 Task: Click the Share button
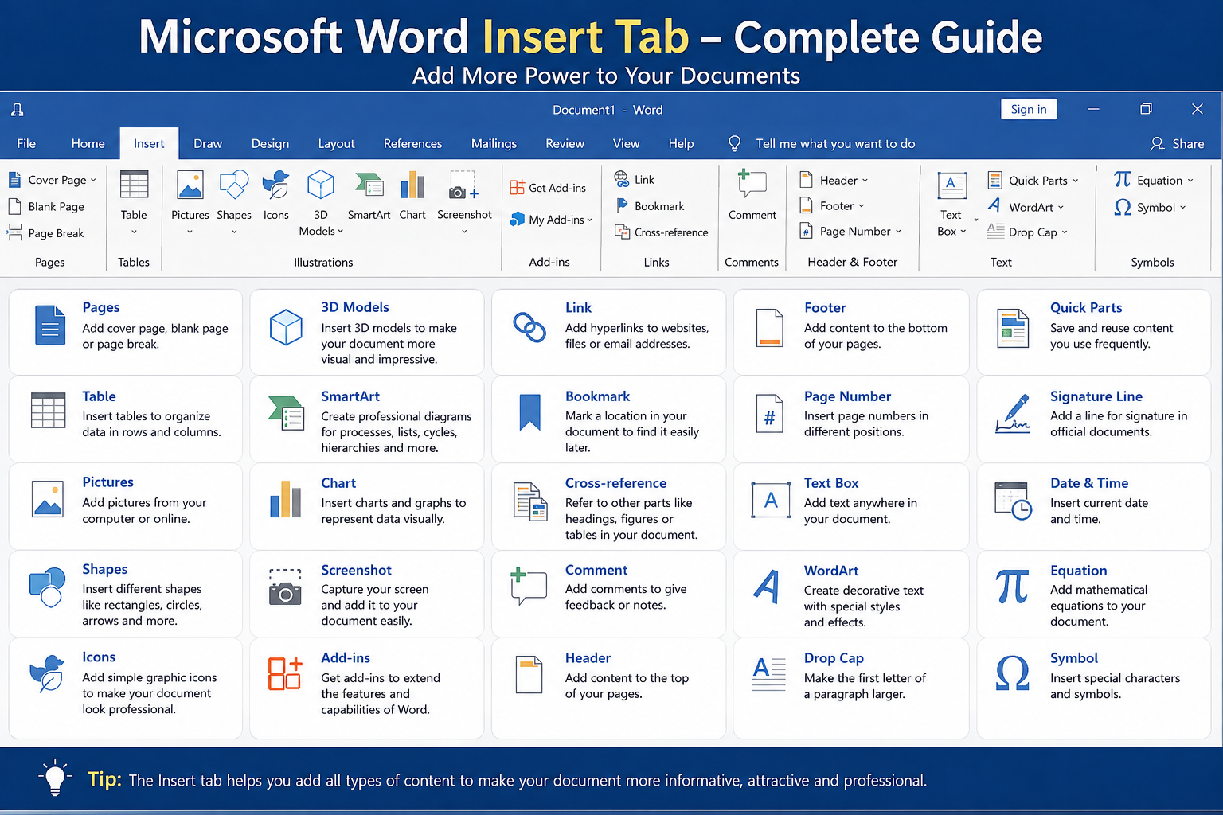click(x=1177, y=144)
